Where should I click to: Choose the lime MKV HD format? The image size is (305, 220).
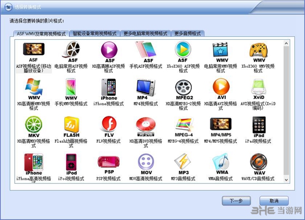34,132
